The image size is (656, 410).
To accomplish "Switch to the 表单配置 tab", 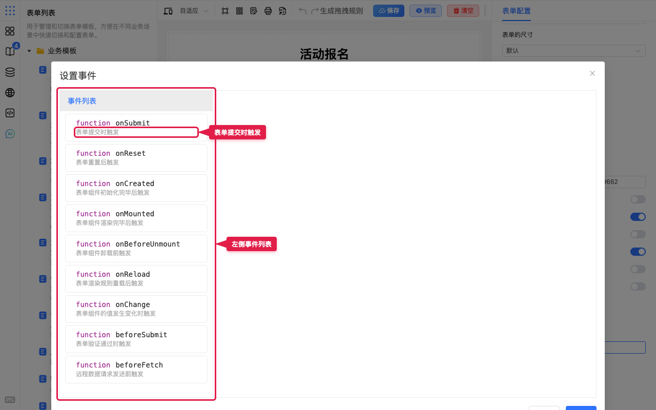I will pyautogui.click(x=517, y=11).
